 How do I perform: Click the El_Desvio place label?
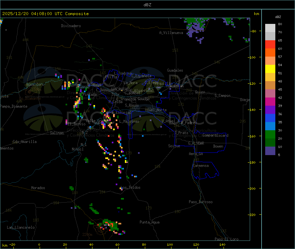(76, 124)
